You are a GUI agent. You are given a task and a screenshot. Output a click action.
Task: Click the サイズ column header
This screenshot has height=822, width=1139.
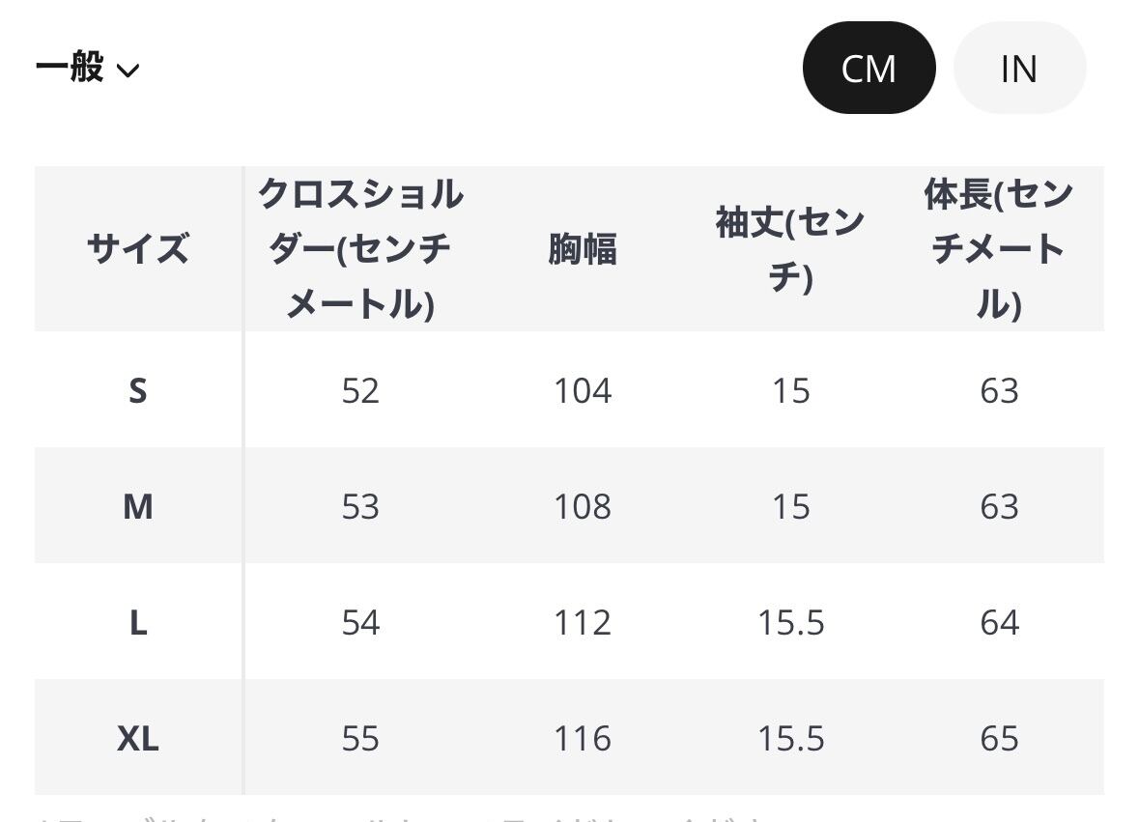pyautogui.click(x=138, y=249)
